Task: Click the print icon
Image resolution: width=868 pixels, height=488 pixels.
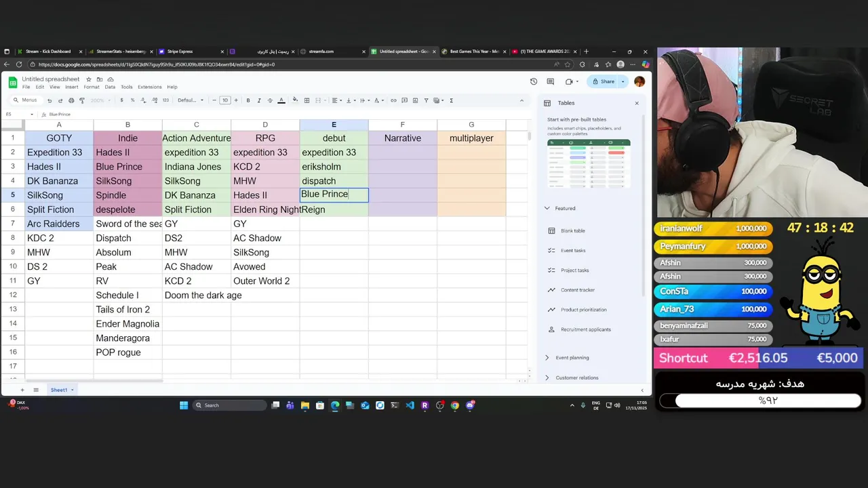Action: click(71, 100)
